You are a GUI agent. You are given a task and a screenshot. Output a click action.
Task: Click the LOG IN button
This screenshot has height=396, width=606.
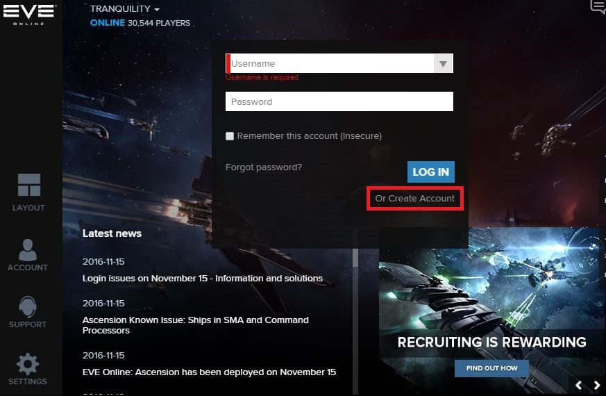(430, 172)
